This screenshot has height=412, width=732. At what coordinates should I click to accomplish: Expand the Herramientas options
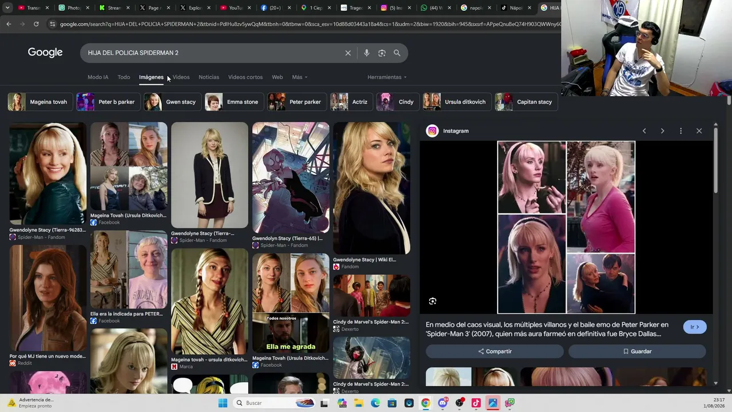tap(387, 77)
